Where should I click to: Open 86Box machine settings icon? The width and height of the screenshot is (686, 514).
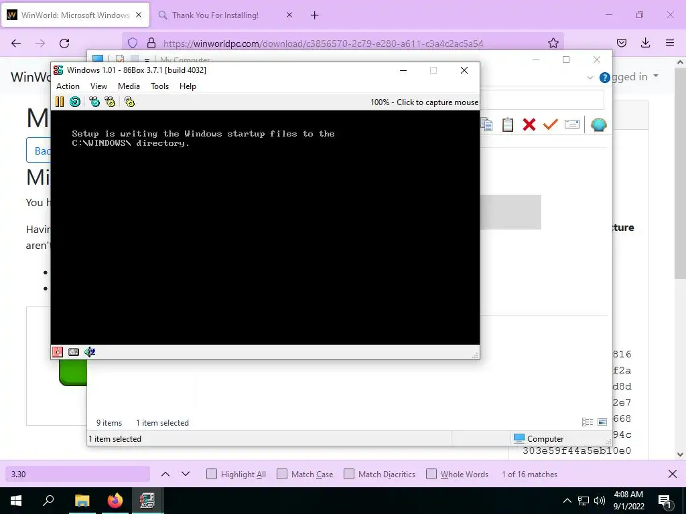(129, 102)
